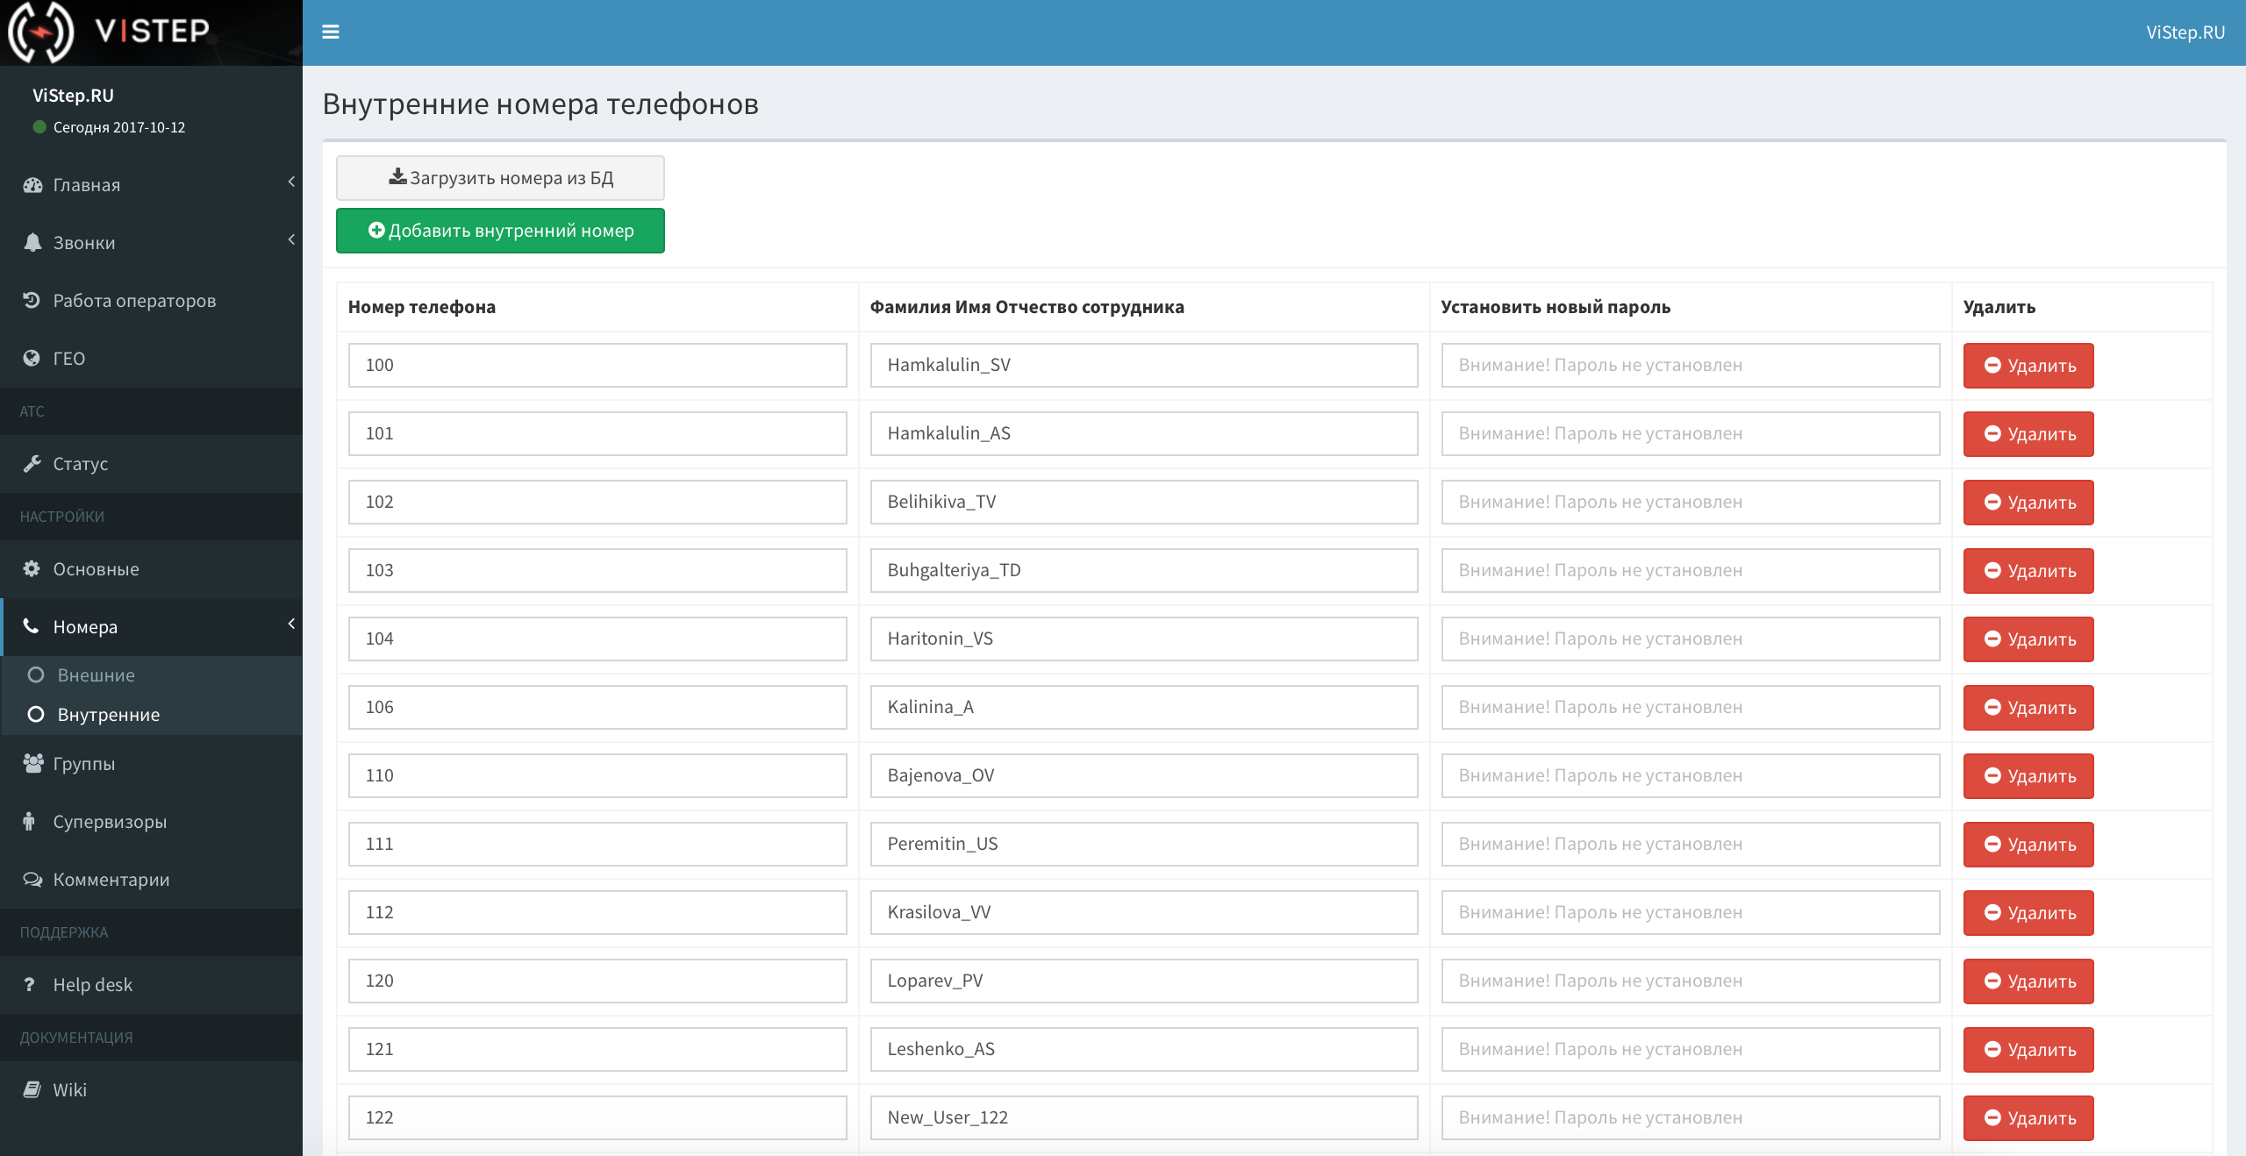Image resolution: width=2246 pixels, height=1156 pixels.
Task: Expand the Звонки submenu arrow
Action: 291,239
